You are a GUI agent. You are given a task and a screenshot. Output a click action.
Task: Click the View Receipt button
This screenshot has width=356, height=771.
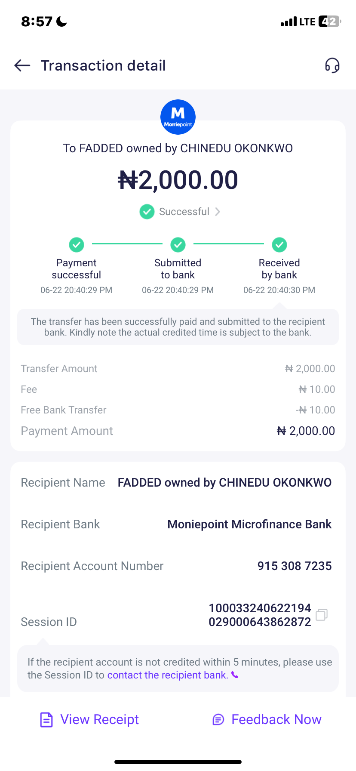[99, 719]
